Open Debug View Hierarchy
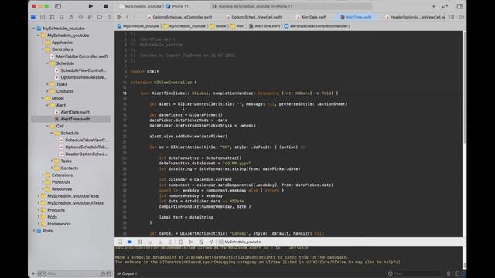Screen dimensions: 495x278 180,242
